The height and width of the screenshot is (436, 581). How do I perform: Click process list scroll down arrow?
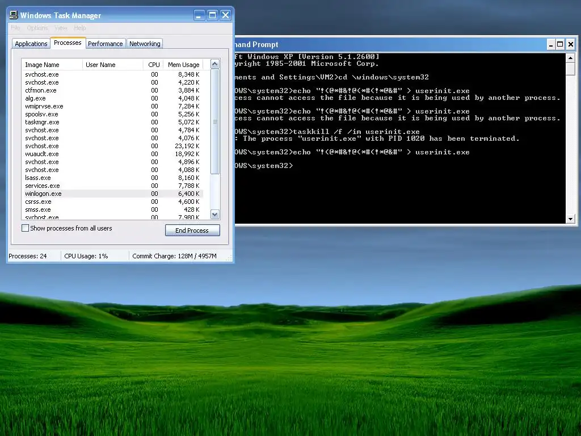pos(215,214)
